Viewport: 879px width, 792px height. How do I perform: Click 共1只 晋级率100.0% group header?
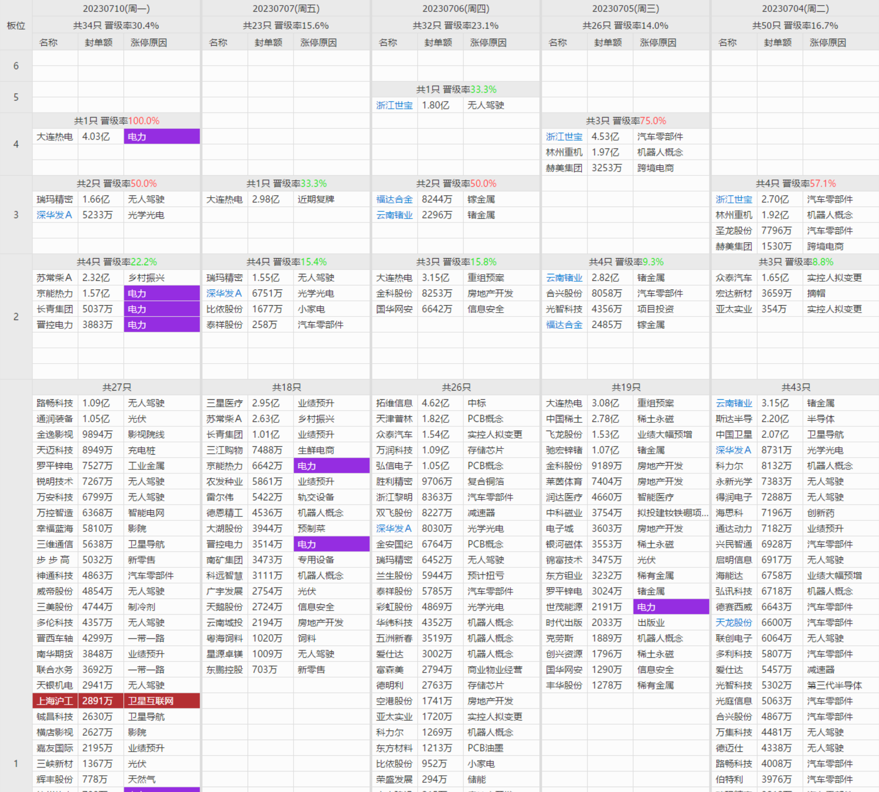pyautogui.click(x=116, y=121)
